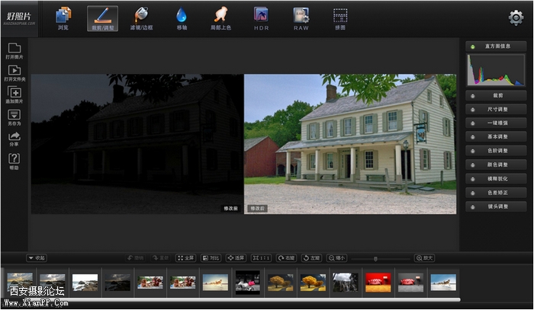This screenshot has height=310, width=534.
Task: Switch to the 裁剪/调整 tab
Action: pos(101,18)
